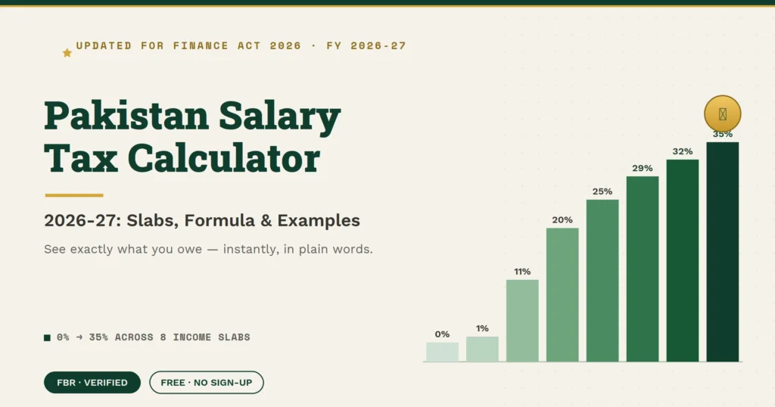Click the FBR · VERIFIED badge
This screenshot has height=407, width=775.
[92, 382]
